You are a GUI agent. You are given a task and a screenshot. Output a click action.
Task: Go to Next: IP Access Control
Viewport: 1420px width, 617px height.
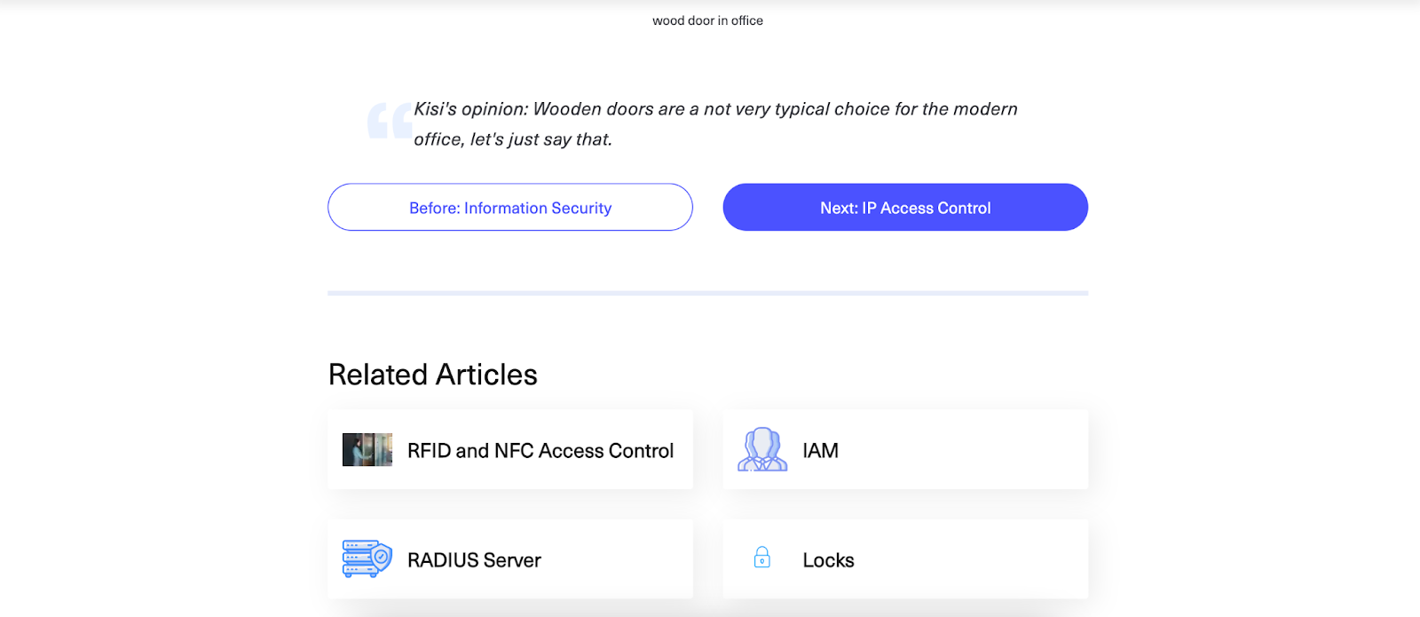905,207
